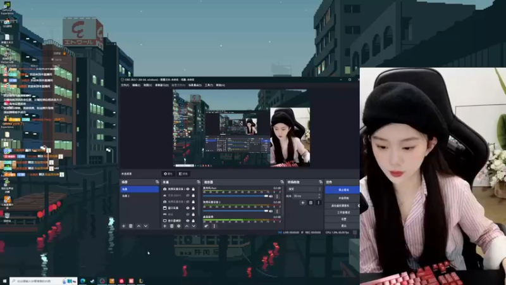
Task: Open the transition type dropdown
Action: click(x=304, y=189)
